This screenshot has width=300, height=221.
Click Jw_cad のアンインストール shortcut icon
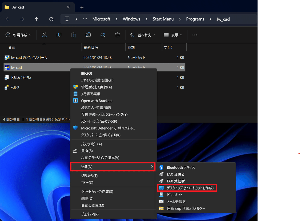pyautogui.click(x=7, y=57)
